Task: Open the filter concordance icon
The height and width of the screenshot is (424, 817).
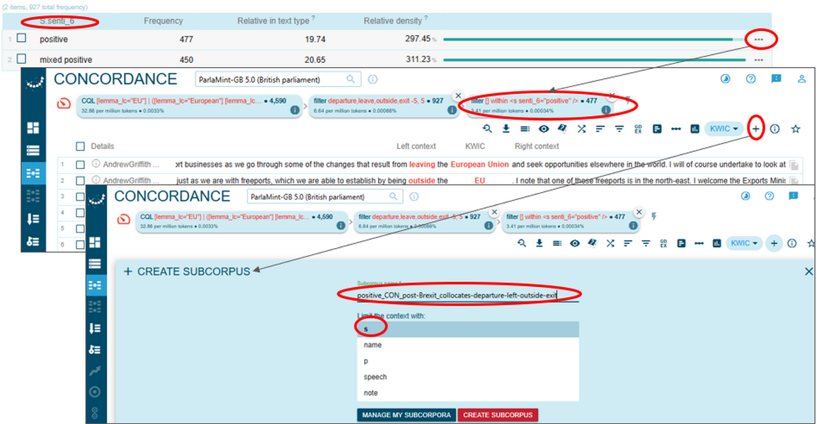Action: tap(619, 128)
